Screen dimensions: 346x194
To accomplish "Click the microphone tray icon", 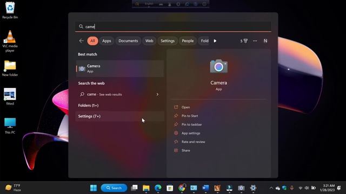I will click(292, 188).
